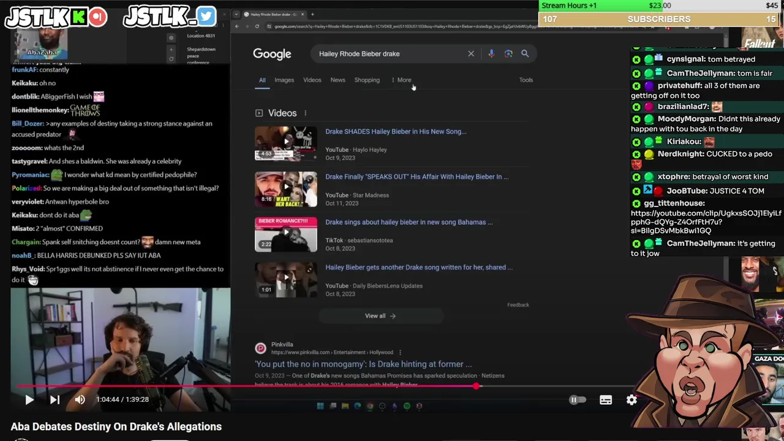
Task: Click username Pyromaniac in chat
Action: pyautogui.click(x=30, y=175)
